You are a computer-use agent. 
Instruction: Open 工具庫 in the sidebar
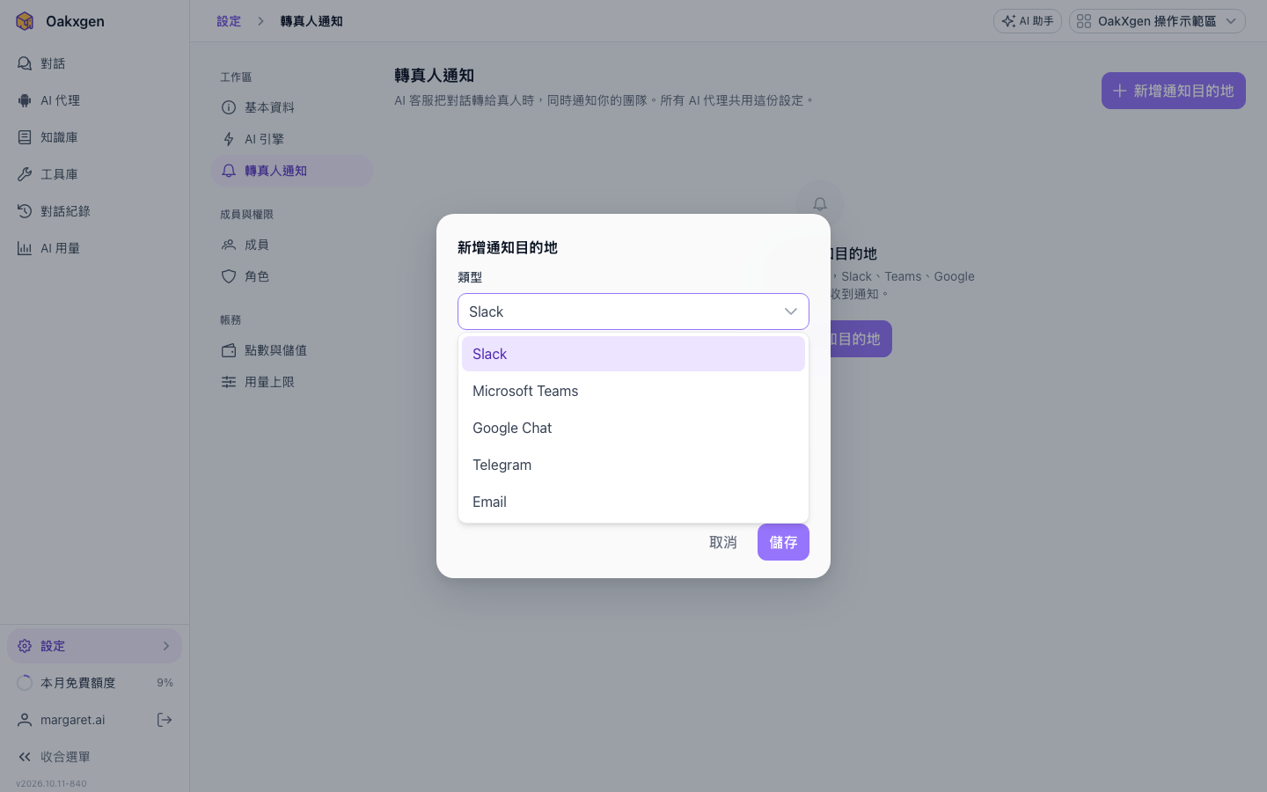point(94,174)
